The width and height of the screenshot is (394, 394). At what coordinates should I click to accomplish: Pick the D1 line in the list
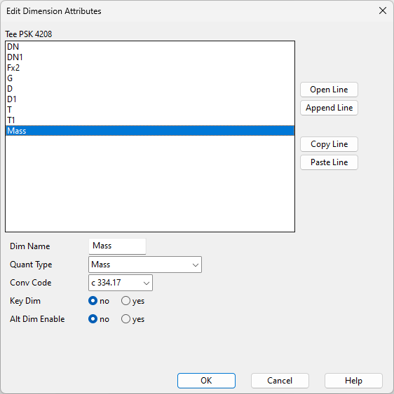(150, 99)
